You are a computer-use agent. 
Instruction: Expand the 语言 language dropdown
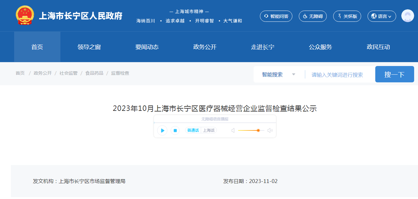pyautogui.click(x=382, y=16)
